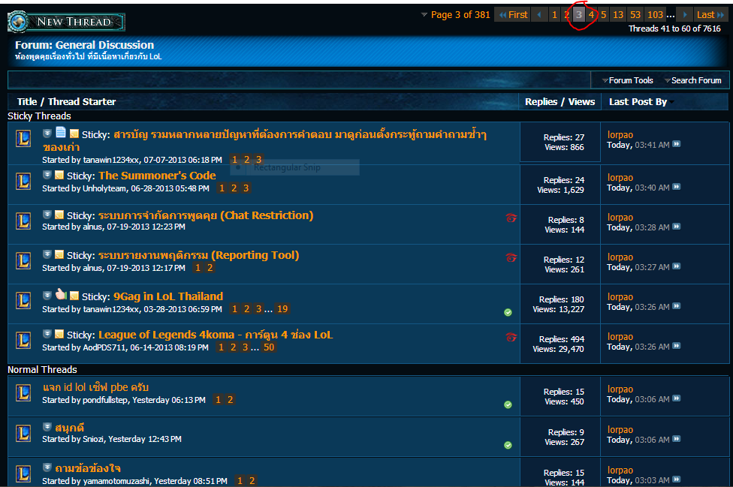Screen dimensions: 733x487
Task: Open the Reporting Tool sticky thread
Action: click(x=198, y=255)
